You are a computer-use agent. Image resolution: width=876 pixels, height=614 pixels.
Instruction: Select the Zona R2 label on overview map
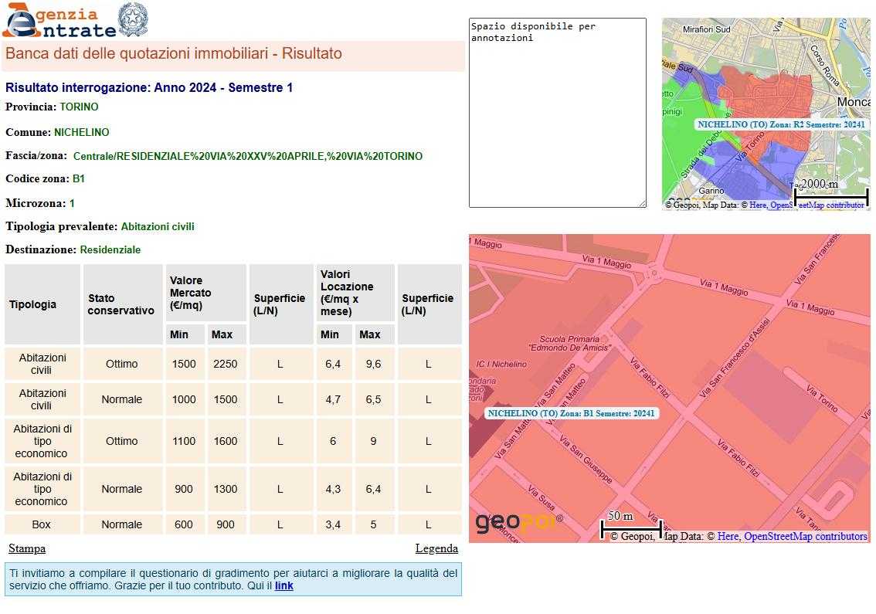pyautogui.click(x=780, y=124)
